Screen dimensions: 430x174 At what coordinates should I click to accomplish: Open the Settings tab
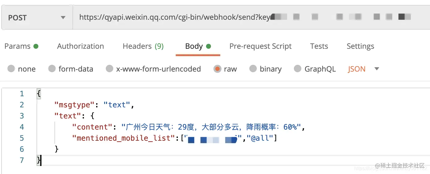360,46
